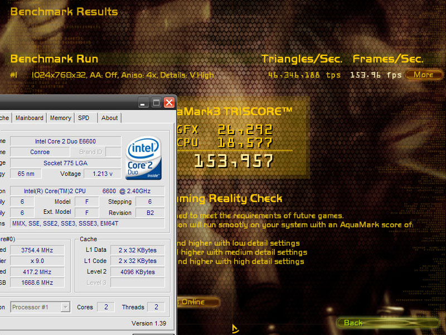Click the processor name field Intel Core 2 Duo E6600

point(65,141)
